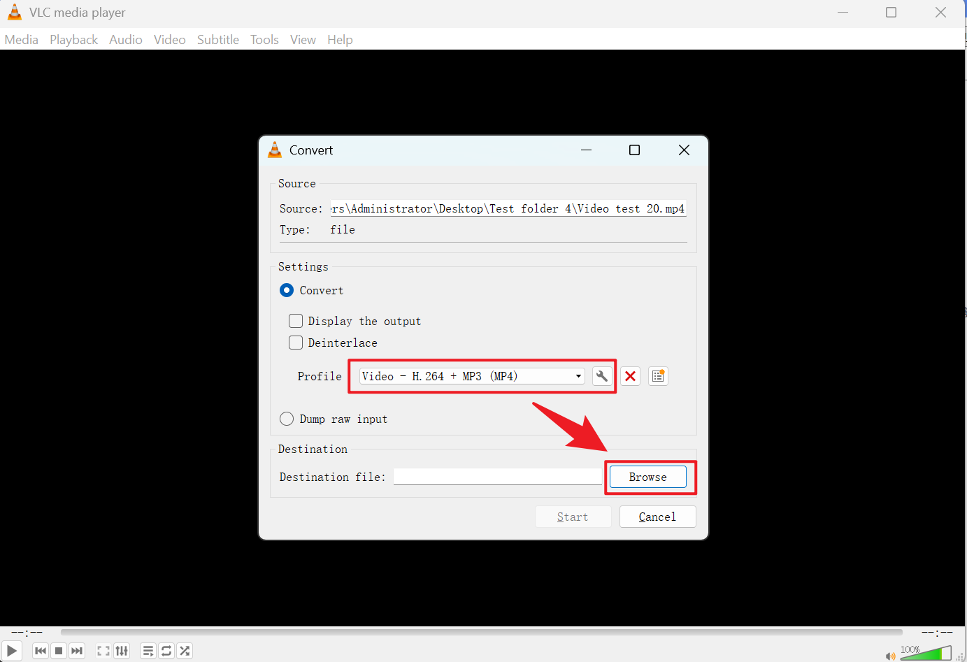Adjust the green volume slider

(926, 653)
